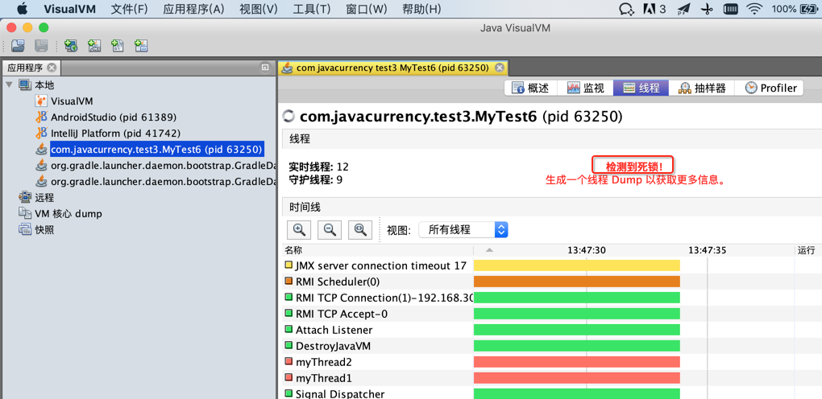Switch to the 抽样器 tab
Viewport: 822px width, 399px height.
(x=701, y=88)
